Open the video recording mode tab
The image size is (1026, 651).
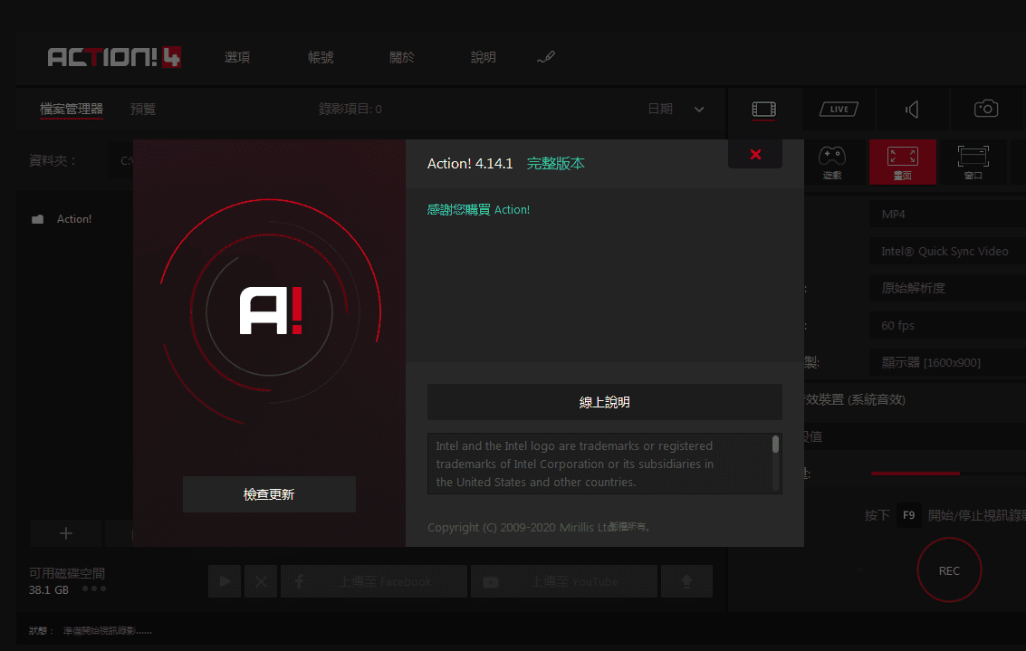click(x=763, y=110)
